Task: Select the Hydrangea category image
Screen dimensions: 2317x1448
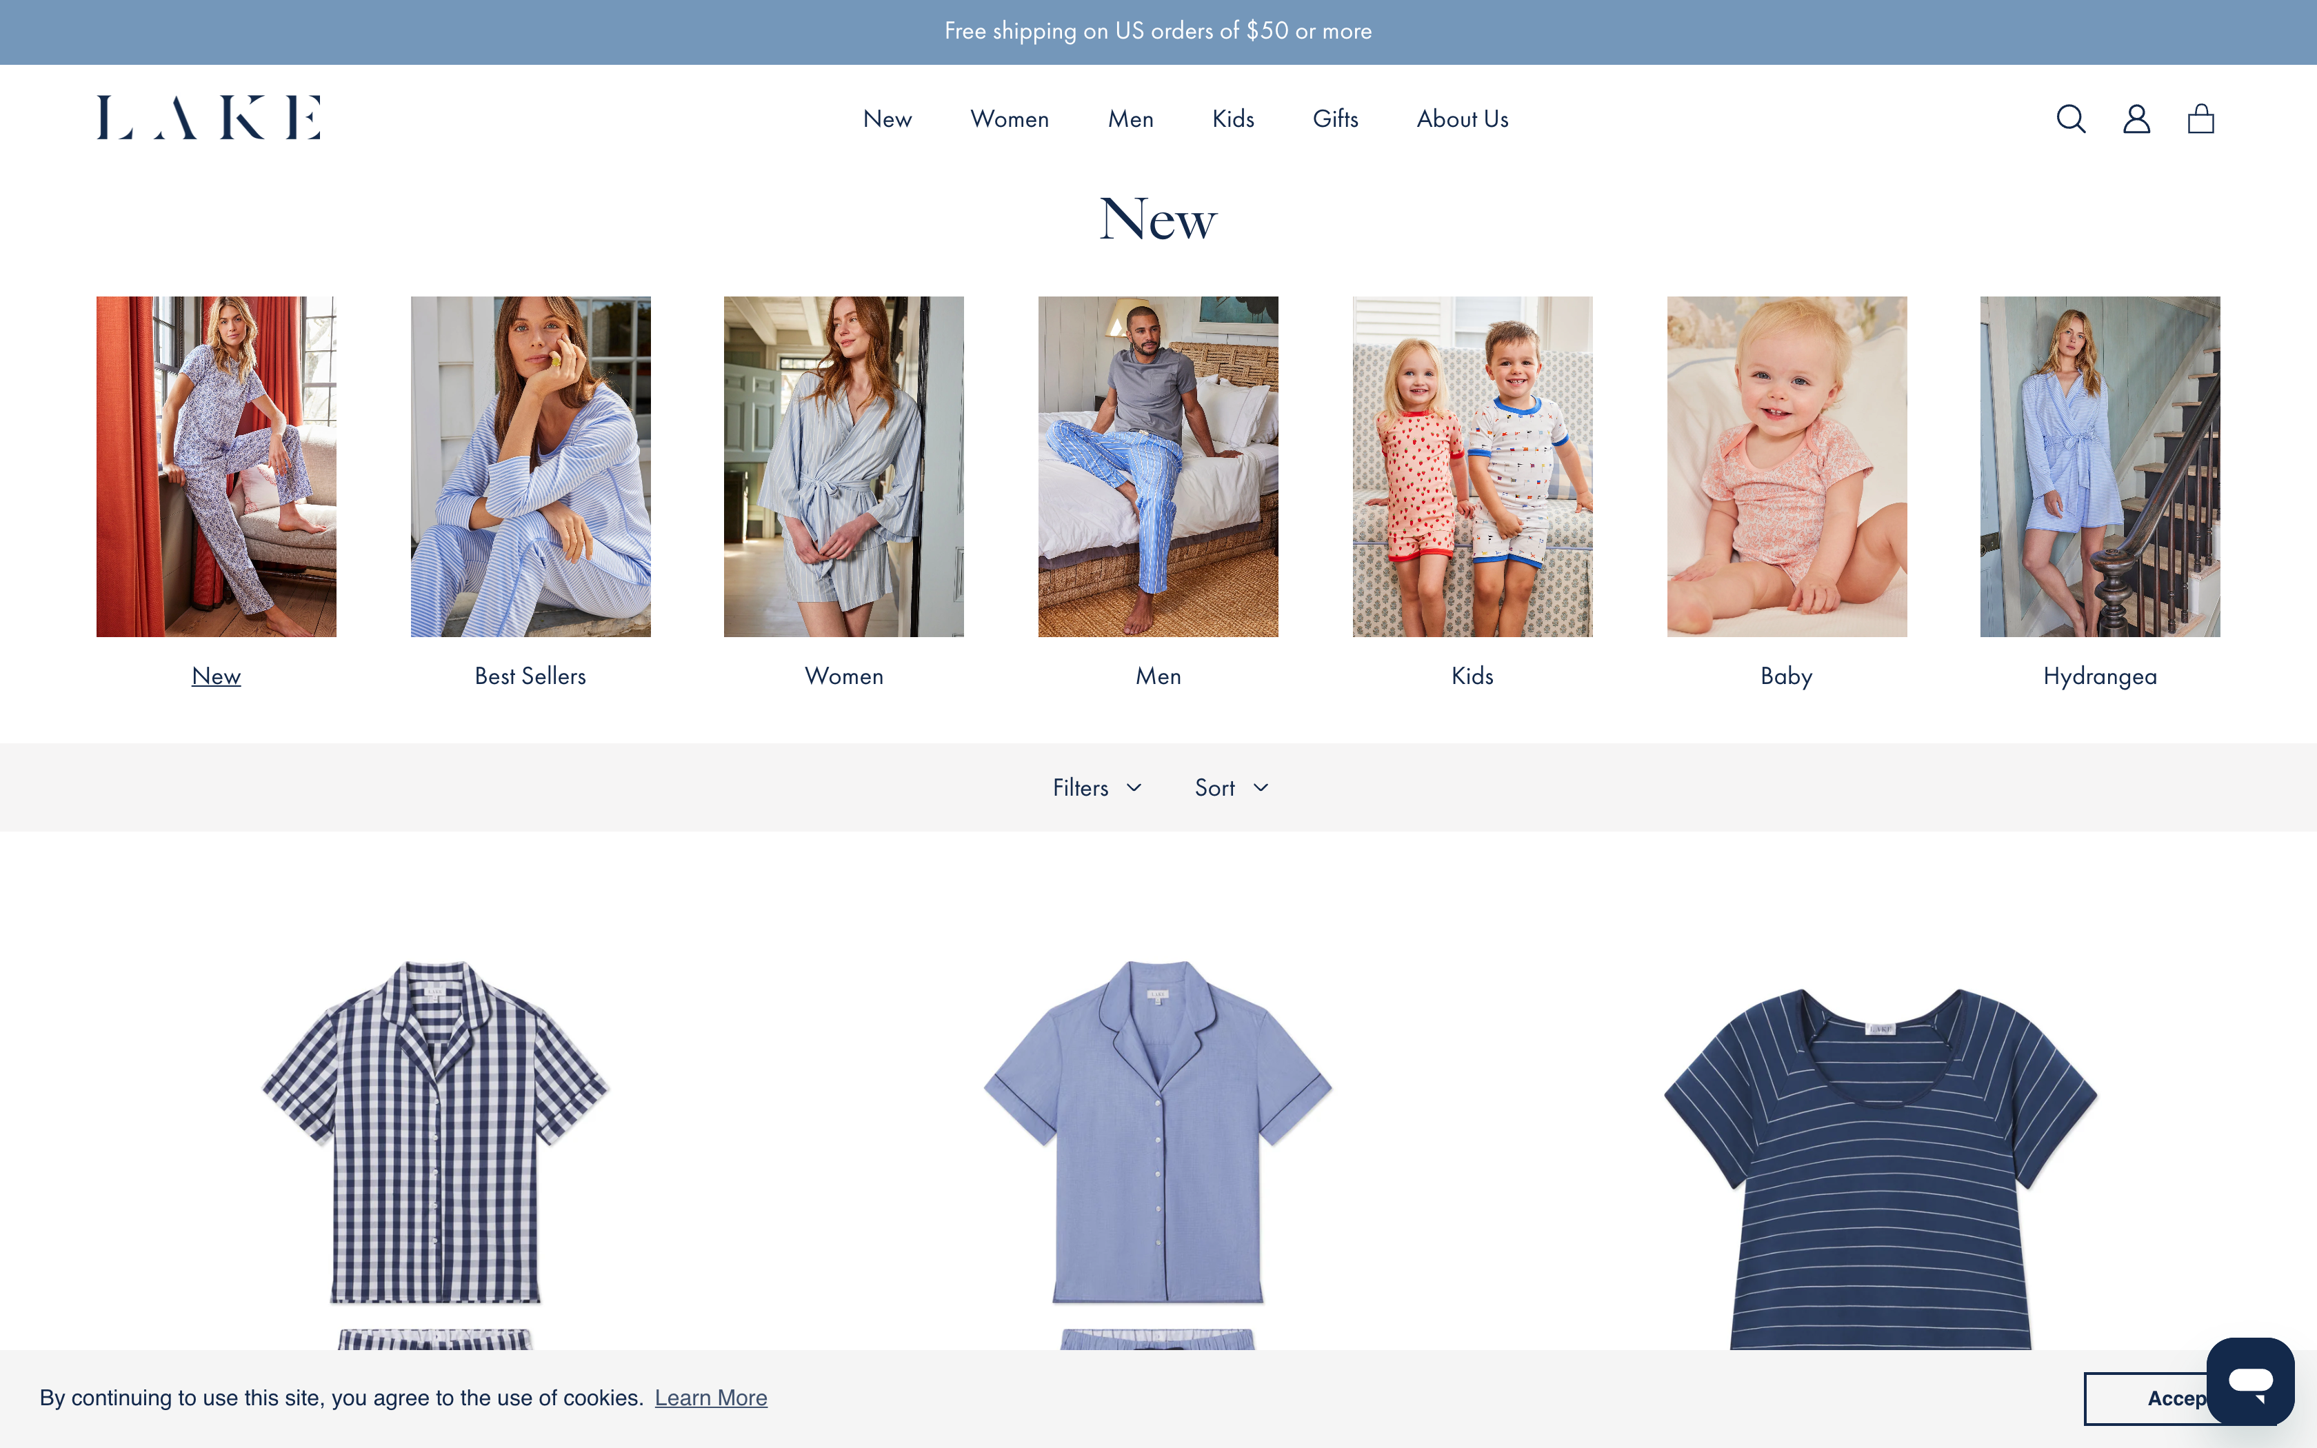Action: coord(2100,466)
